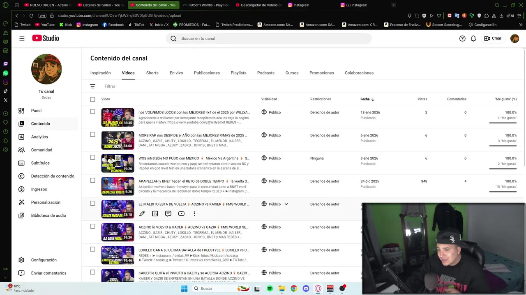Select checkbox for 'ACZINO lo VOLVIO a HACER' video
The image size is (526, 295).
(92, 226)
